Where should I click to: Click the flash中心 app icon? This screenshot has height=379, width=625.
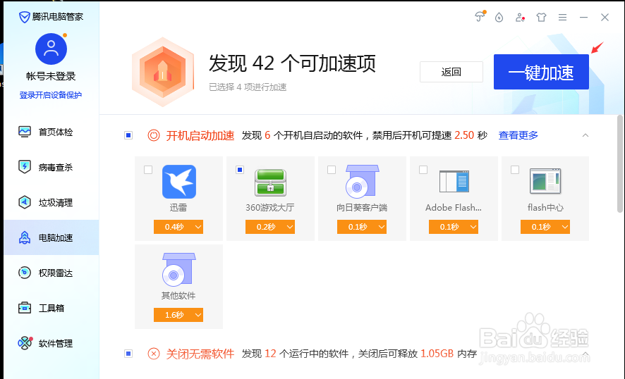(545, 181)
